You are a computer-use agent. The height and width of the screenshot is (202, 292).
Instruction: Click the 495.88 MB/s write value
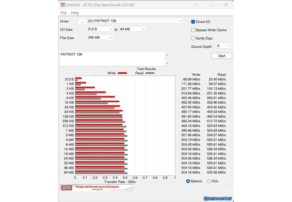tap(191, 131)
